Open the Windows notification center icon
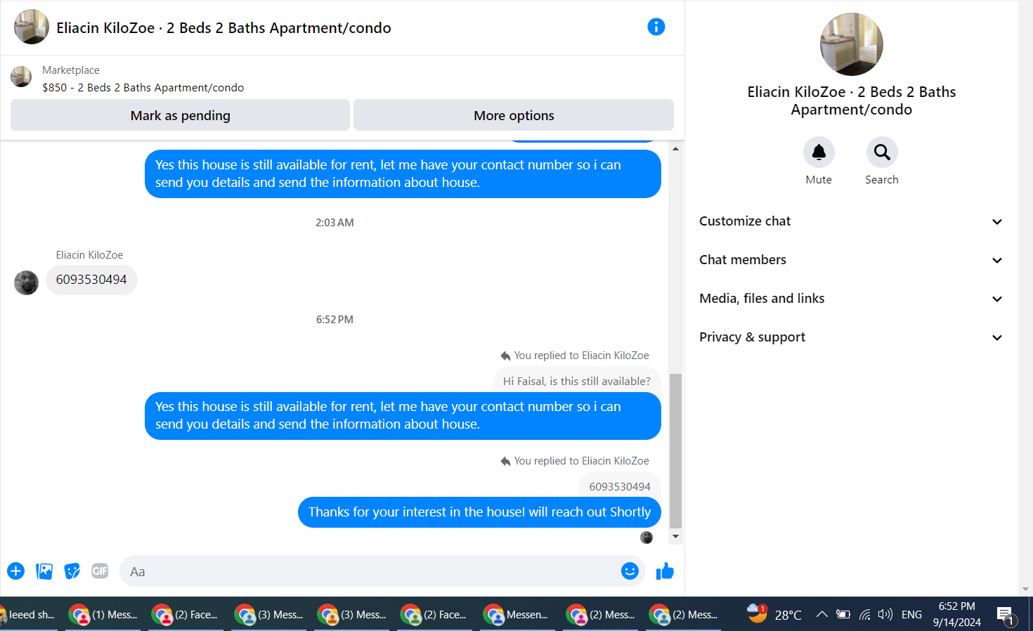This screenshot has height=631, width=1033. tap(1006, 615)
